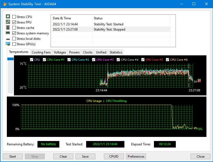The height and width of the screenshot is (162, 213).
Task: Open the CPUID panel
Action: 114,157
